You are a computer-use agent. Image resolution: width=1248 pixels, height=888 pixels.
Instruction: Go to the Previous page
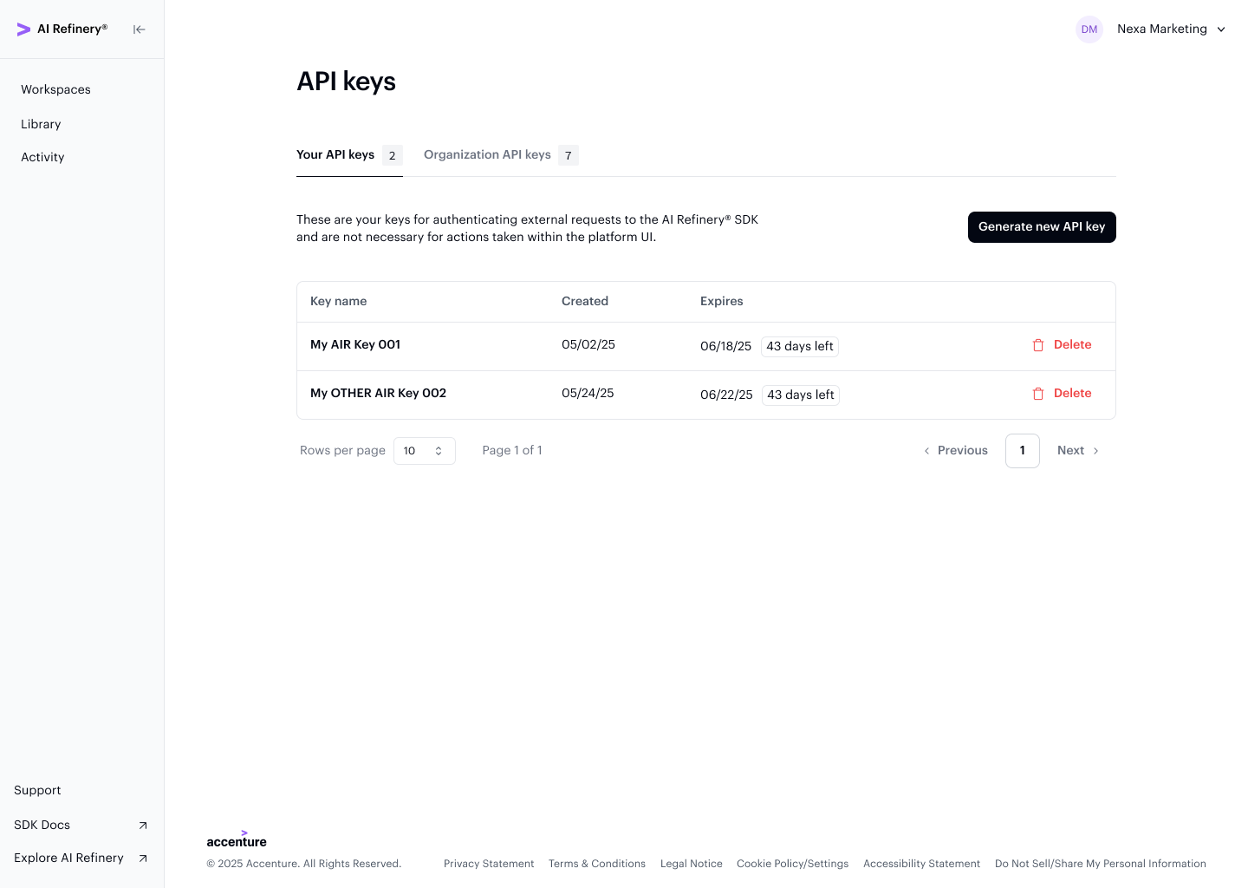click(955, 451)
